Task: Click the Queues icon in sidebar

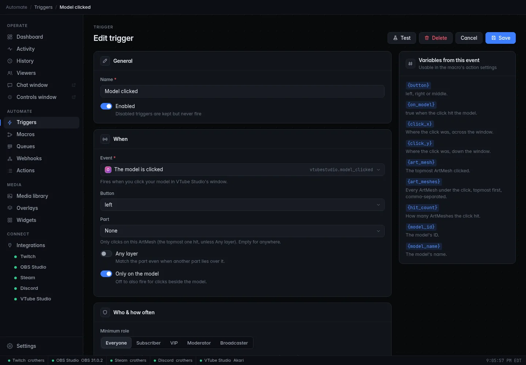Action: 10,146
